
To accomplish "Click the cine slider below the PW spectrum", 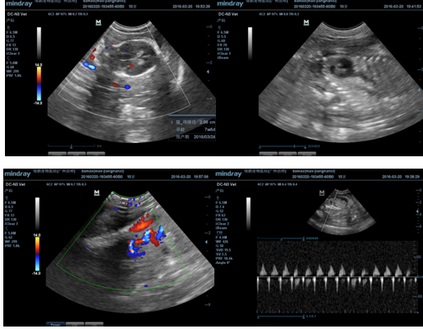I will 280,317.
